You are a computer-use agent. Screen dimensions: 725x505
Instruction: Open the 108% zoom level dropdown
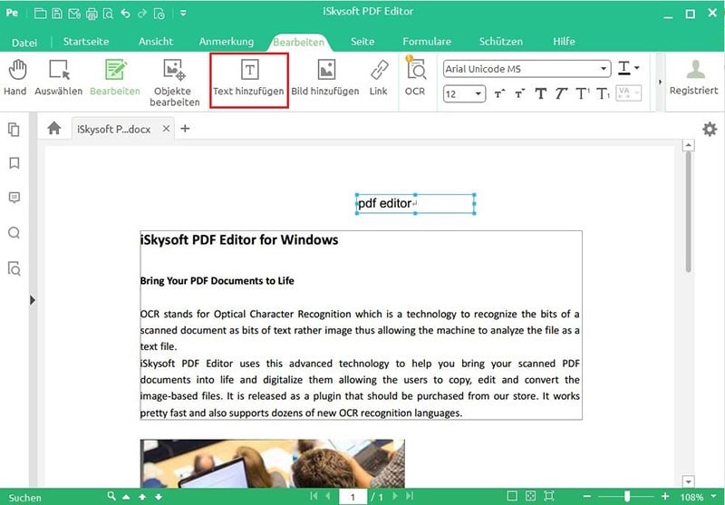pyautogui.click(x=713, y=497)
